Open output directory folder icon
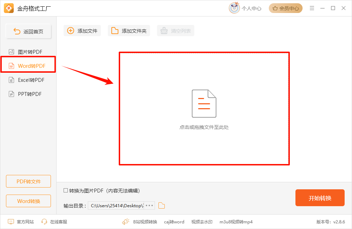The image size is (352, 229). coord(161,205)
